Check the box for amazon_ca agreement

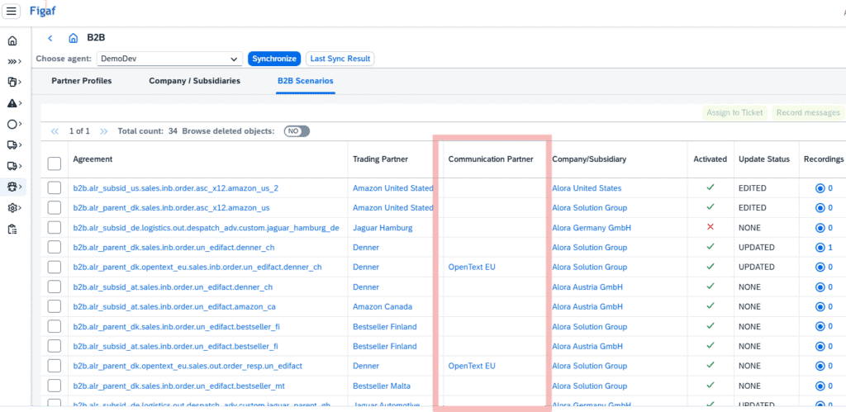(x=54, y=307)
